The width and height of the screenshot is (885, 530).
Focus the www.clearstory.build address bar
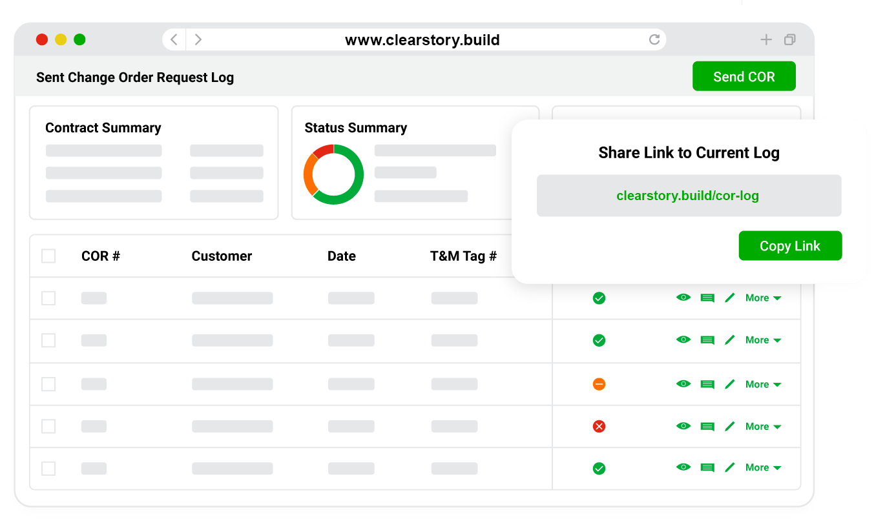pyautogui.click(x=422, y=40)
